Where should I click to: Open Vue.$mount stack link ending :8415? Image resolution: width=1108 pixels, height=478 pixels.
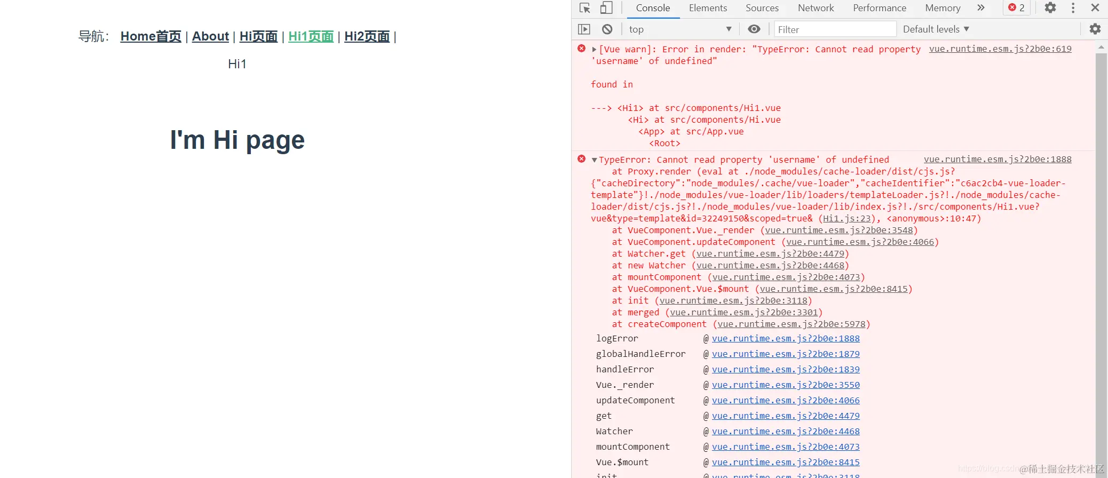pos(834,289)
